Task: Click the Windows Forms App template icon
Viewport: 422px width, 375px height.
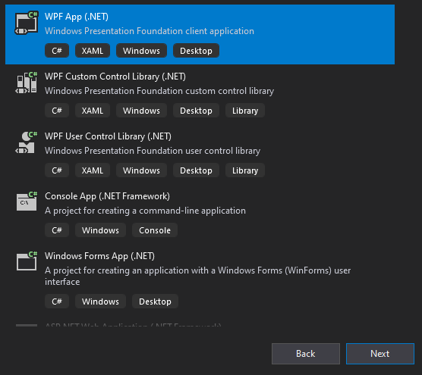Action: click(x=27, y=261)
